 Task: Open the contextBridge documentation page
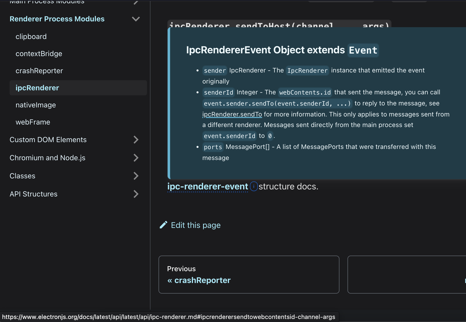39,53
